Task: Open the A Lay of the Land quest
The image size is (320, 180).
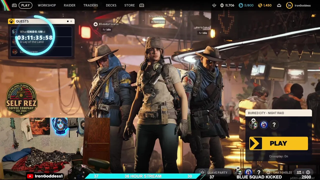Action: [x=41, y=42]
